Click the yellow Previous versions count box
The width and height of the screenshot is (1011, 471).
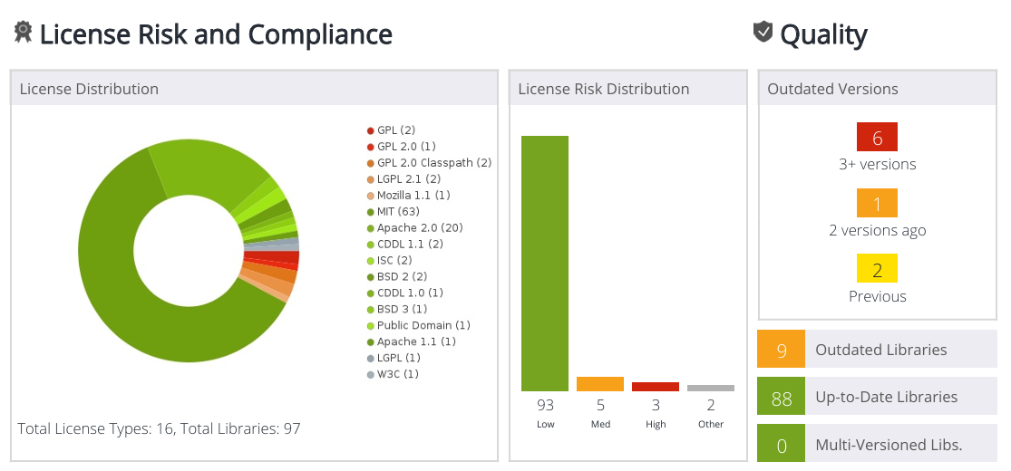pyautogui.click(x=877, y=269)
